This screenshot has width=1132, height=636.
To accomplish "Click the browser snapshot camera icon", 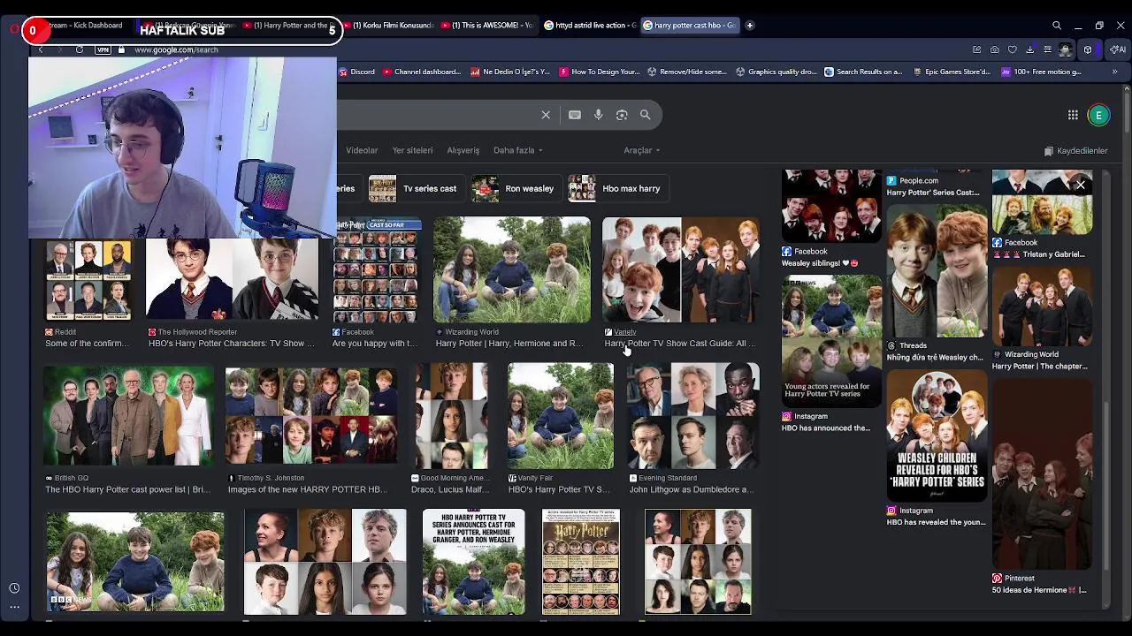I will 995,49.
